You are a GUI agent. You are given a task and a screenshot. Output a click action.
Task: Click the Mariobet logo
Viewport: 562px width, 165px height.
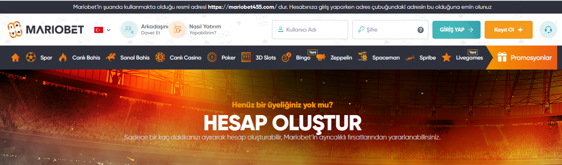coord(45,30)
